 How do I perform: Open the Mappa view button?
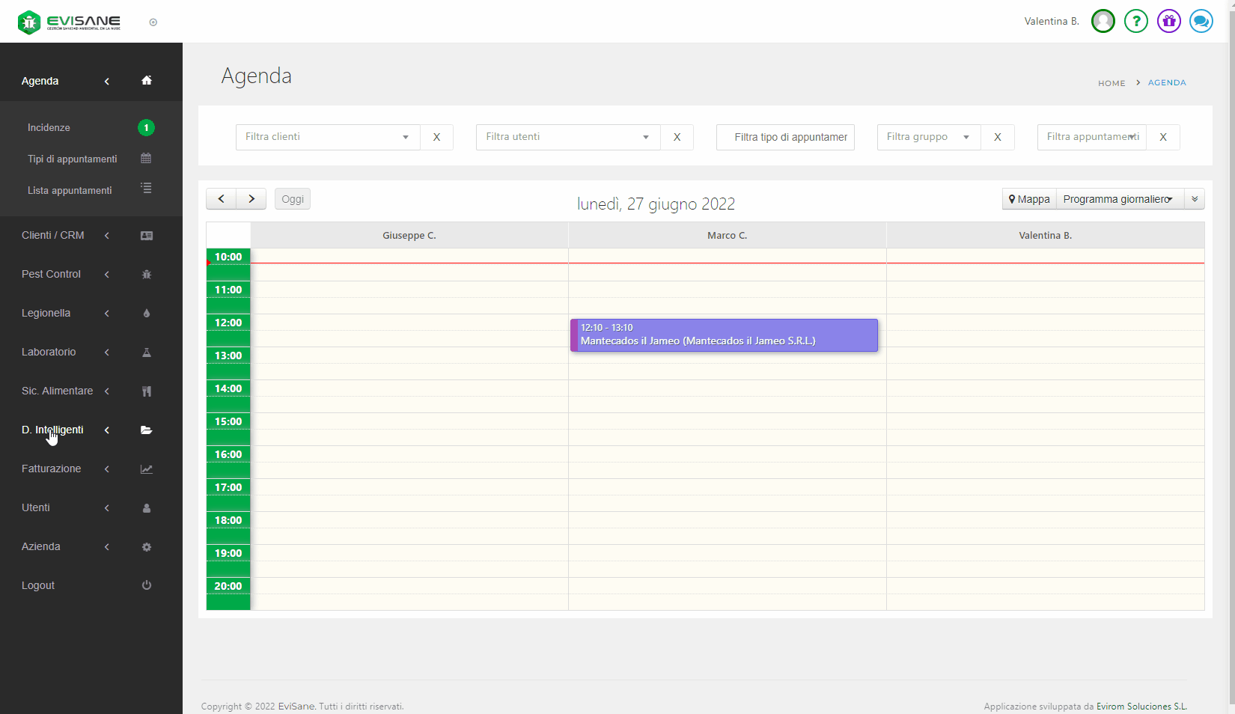(x=1029, y=199)
